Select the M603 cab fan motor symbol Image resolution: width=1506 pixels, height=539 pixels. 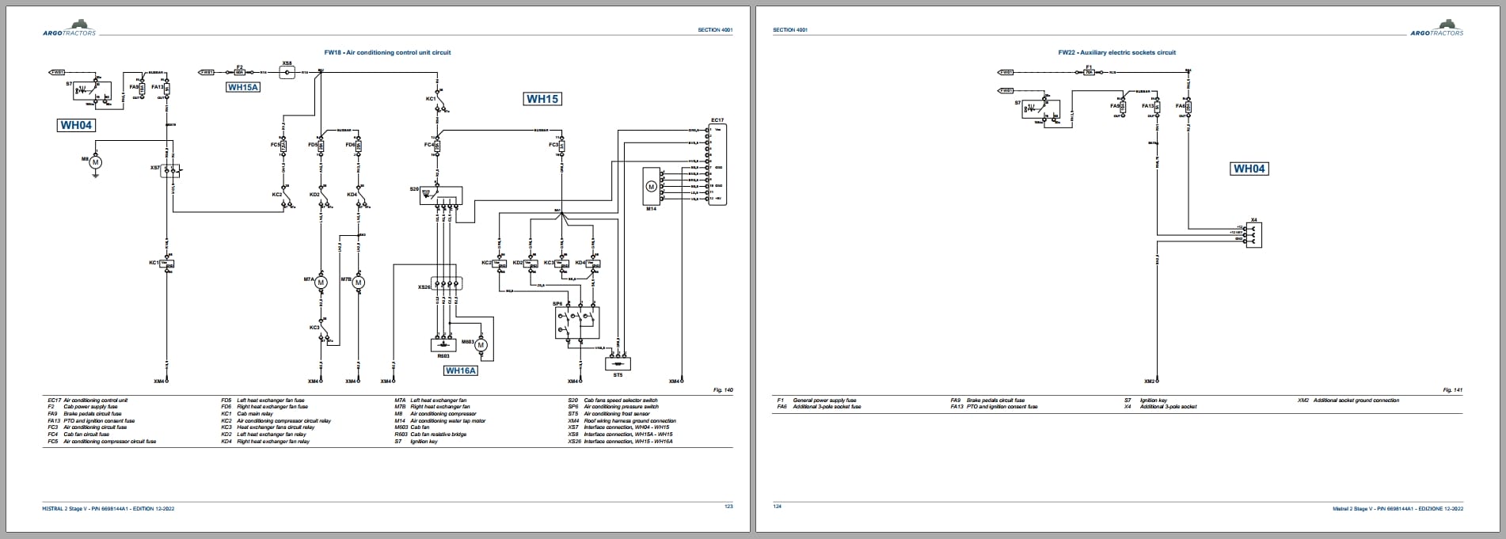click(480, 345)
